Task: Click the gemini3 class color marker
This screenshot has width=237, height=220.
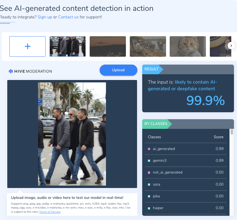Action: coord(149,161)
